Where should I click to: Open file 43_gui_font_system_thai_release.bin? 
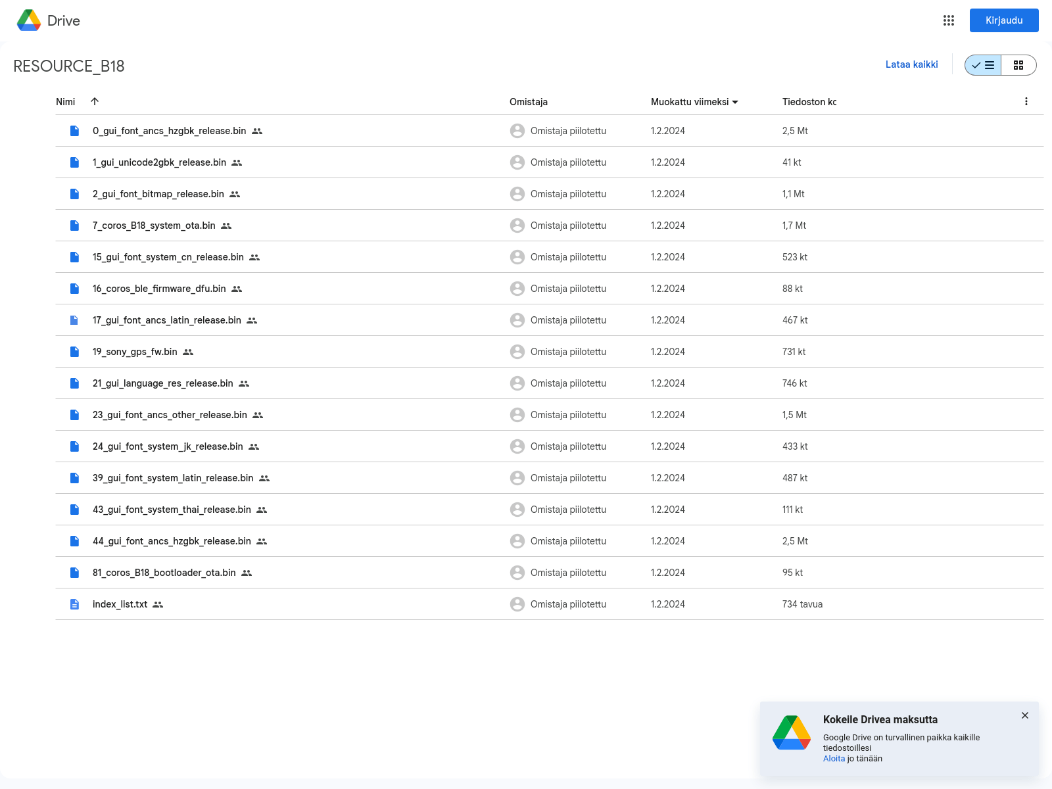click(172, 510)
